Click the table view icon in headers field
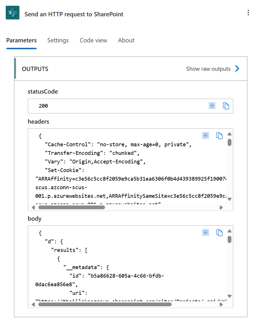 [205, 135]
